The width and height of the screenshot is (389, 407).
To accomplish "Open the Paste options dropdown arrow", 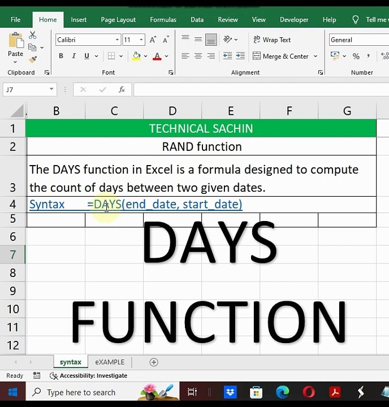I will (15, 62).
